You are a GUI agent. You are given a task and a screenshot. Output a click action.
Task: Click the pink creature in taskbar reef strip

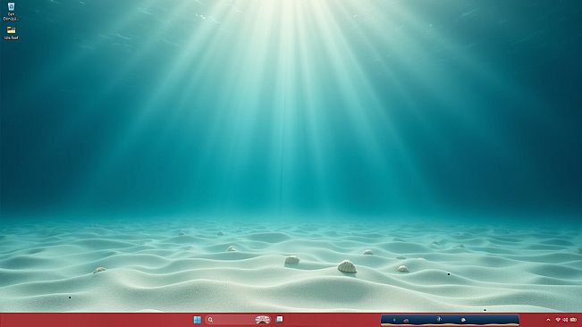coord(406,321)
